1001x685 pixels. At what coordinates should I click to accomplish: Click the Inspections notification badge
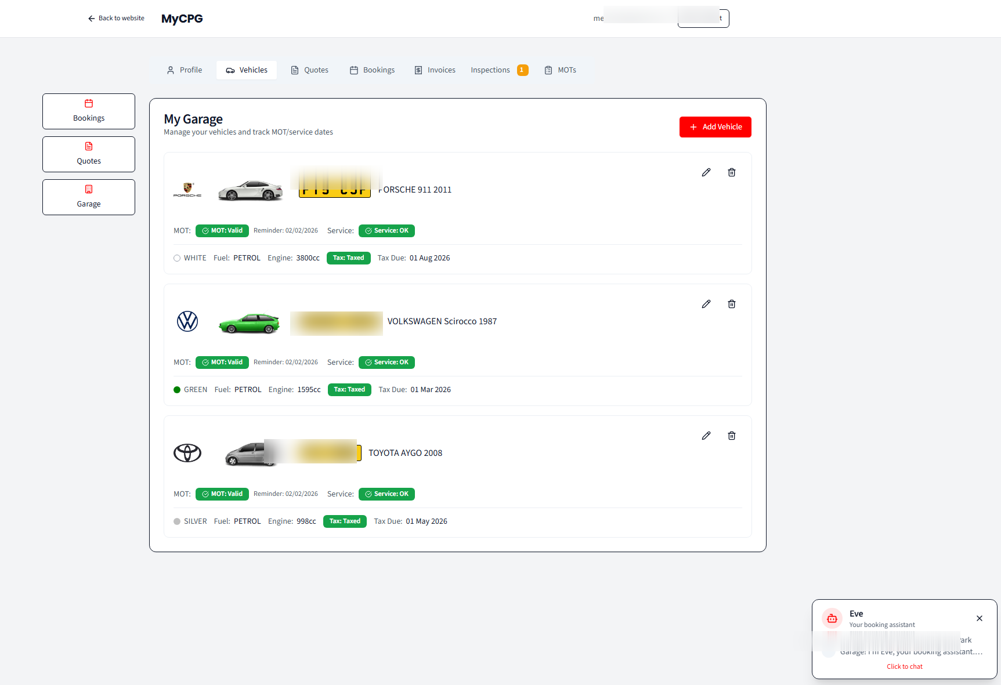[x=522, y=70]
